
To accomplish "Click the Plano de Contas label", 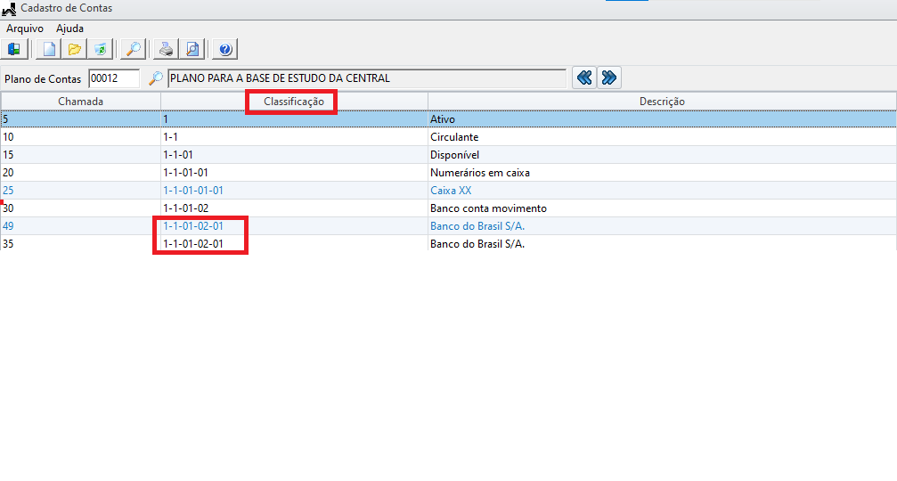I will click(x=43, y=79).
